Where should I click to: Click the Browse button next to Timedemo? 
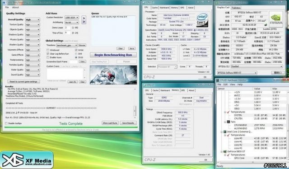coord(82,45)
